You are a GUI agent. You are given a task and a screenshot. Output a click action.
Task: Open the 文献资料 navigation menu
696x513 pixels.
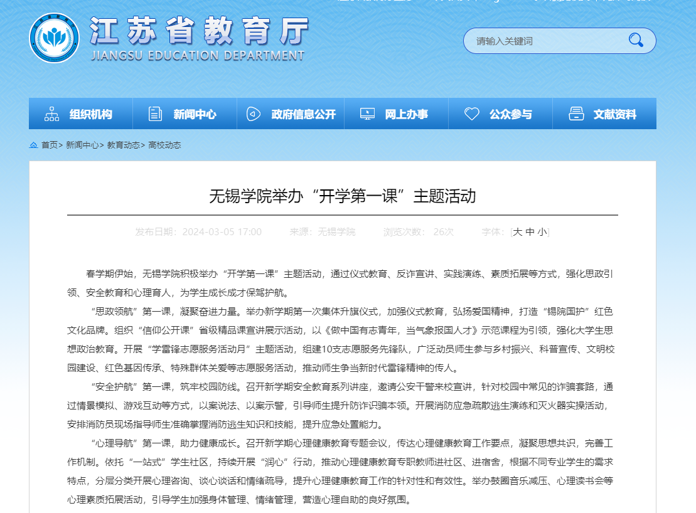[614, 114]
